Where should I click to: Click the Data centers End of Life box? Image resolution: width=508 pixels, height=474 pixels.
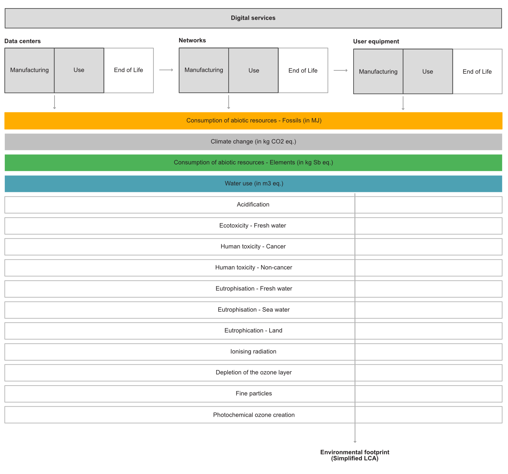point(129,70)
